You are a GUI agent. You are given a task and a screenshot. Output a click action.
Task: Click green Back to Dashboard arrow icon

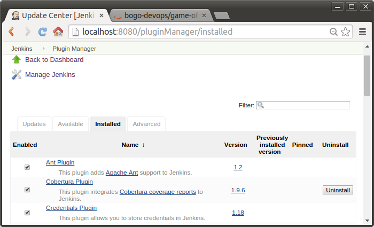point(17,60)
